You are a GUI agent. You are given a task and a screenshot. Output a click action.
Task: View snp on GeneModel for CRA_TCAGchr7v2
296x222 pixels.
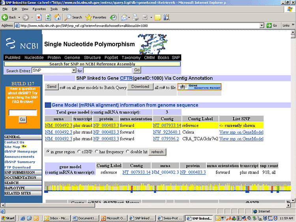(241, 139)
